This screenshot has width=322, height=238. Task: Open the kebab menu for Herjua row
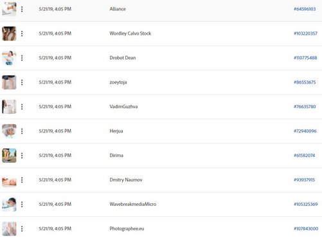coord(22,131)
